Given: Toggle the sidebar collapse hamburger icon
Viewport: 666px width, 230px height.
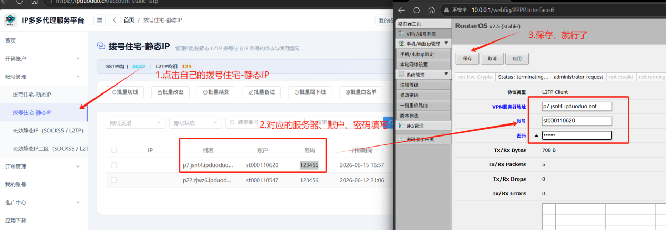Looking at the screenshot, I should (x=100, y=20).
